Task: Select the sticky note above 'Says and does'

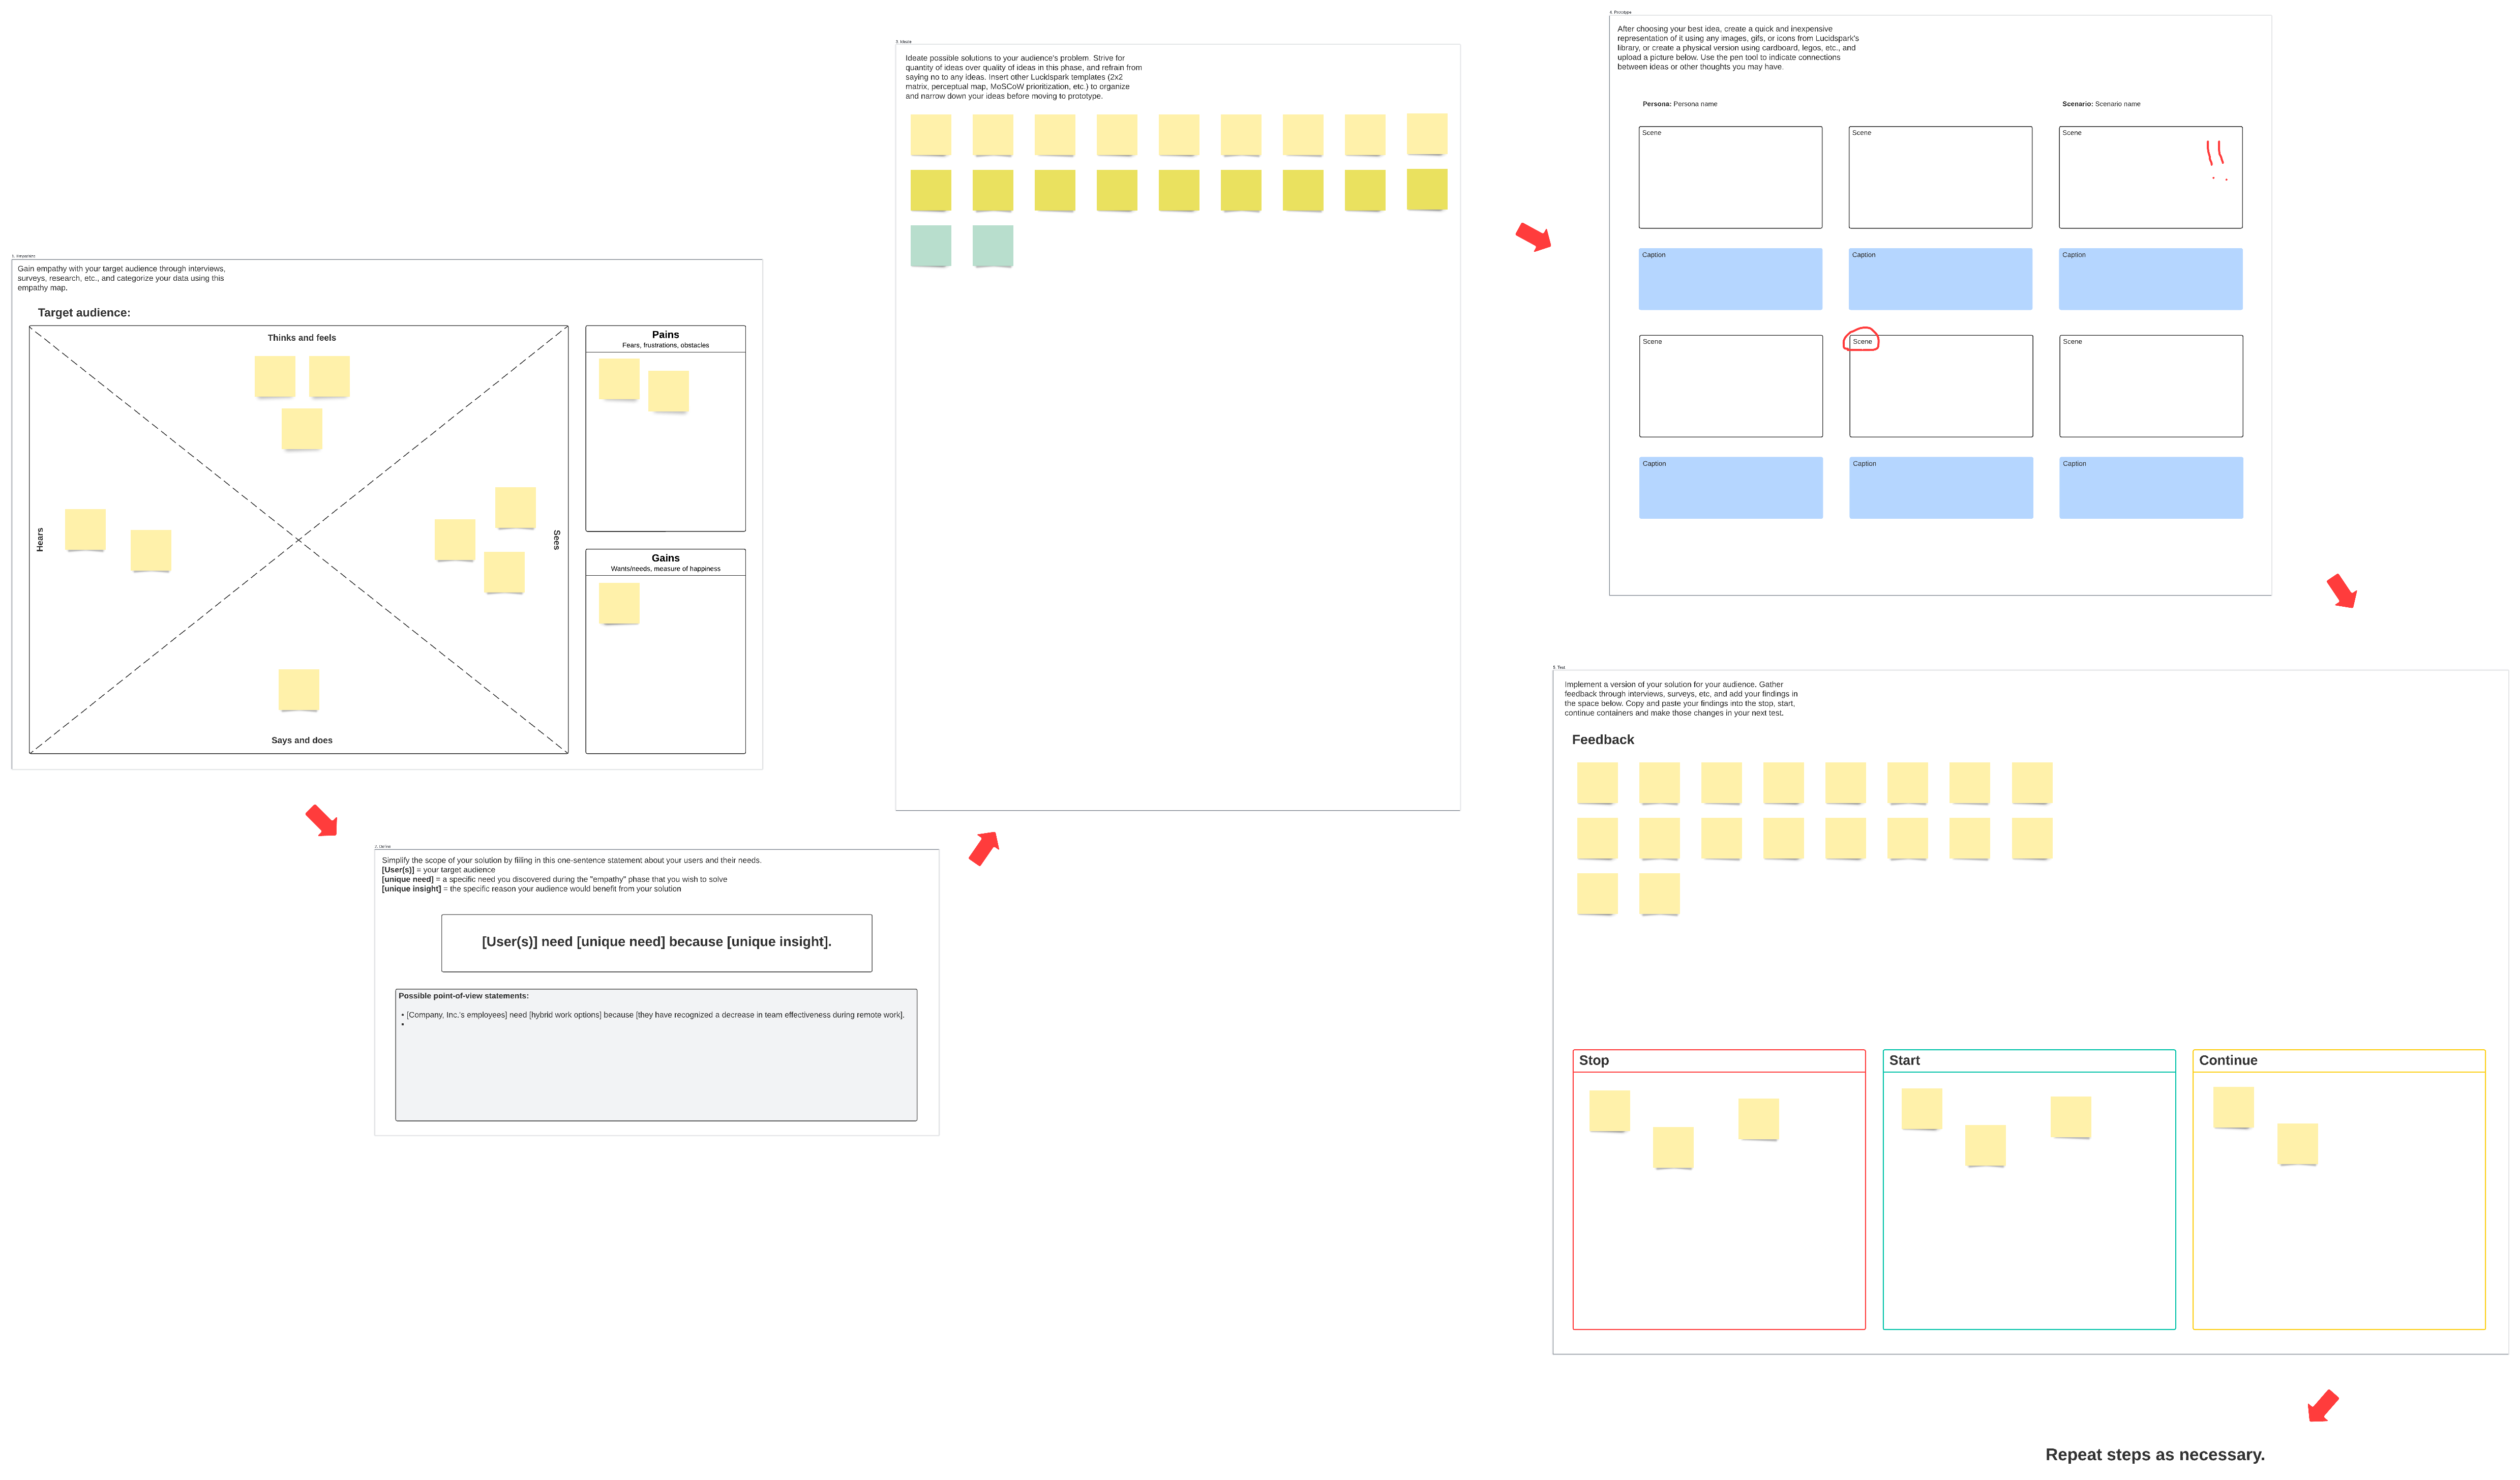Action: (298, 689)
